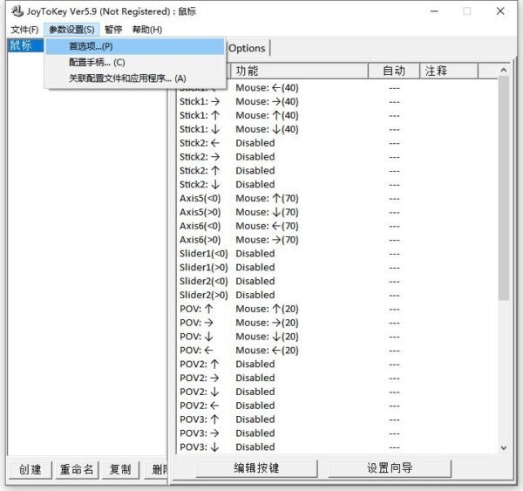Select the POV2: → row
Screen dimensions: 523x491
point(336,378)
